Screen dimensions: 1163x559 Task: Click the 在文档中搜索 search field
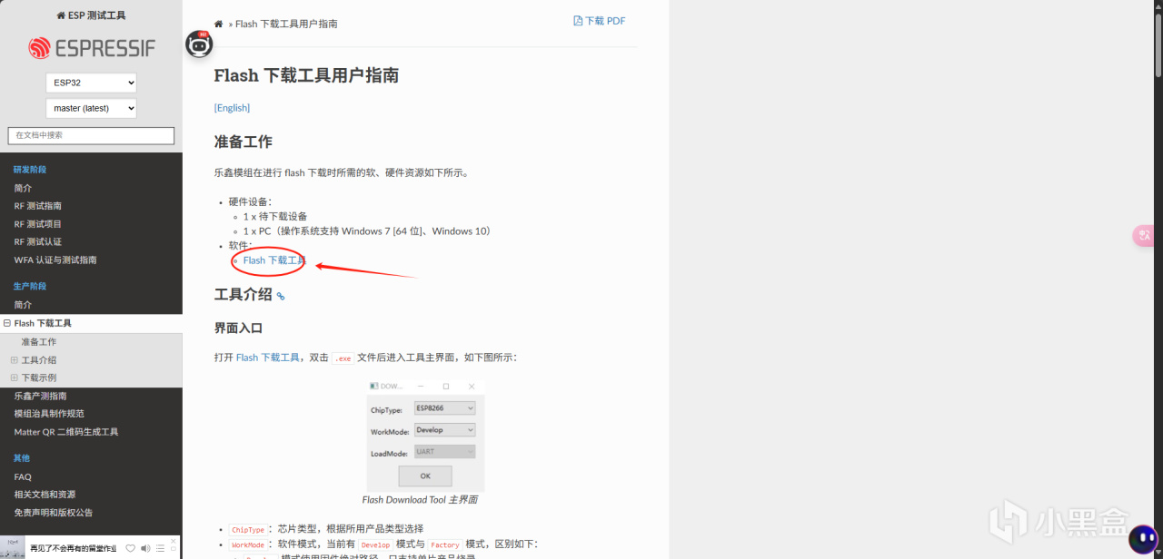pos(91,135)
